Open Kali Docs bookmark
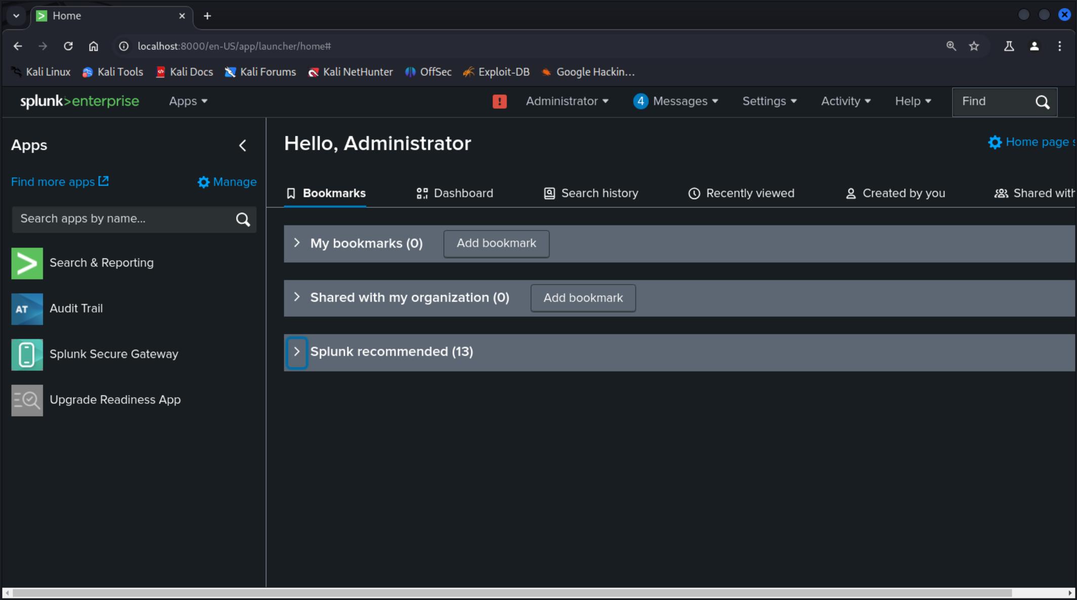1077x600 pixels. tap(184, 72)
